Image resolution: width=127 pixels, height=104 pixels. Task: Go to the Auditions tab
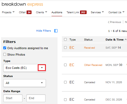(x=57, y=12)
